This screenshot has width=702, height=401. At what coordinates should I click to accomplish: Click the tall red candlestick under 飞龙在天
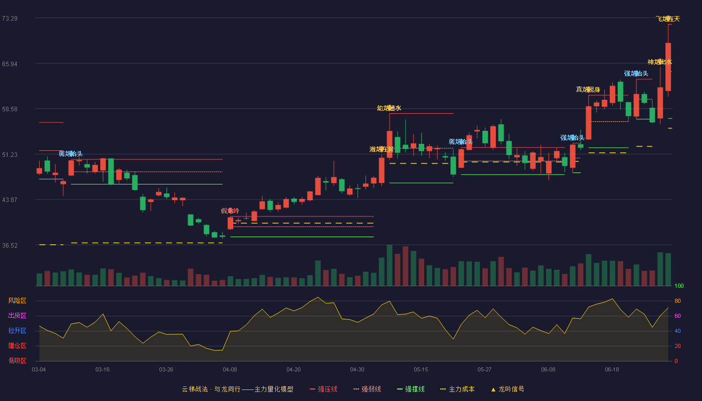pos(668,67)
